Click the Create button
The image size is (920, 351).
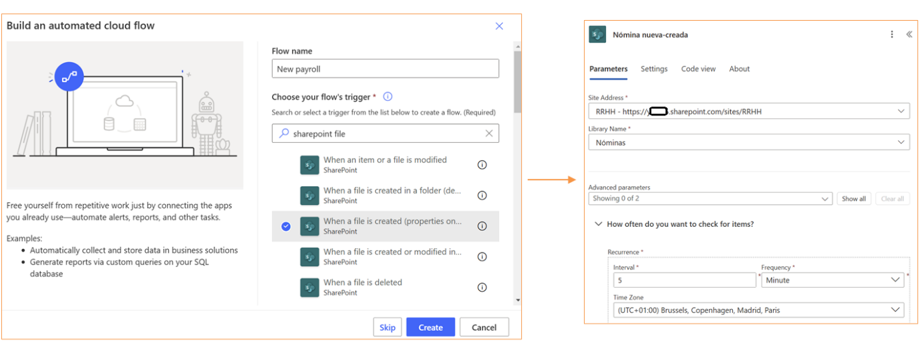click(430, 327)
